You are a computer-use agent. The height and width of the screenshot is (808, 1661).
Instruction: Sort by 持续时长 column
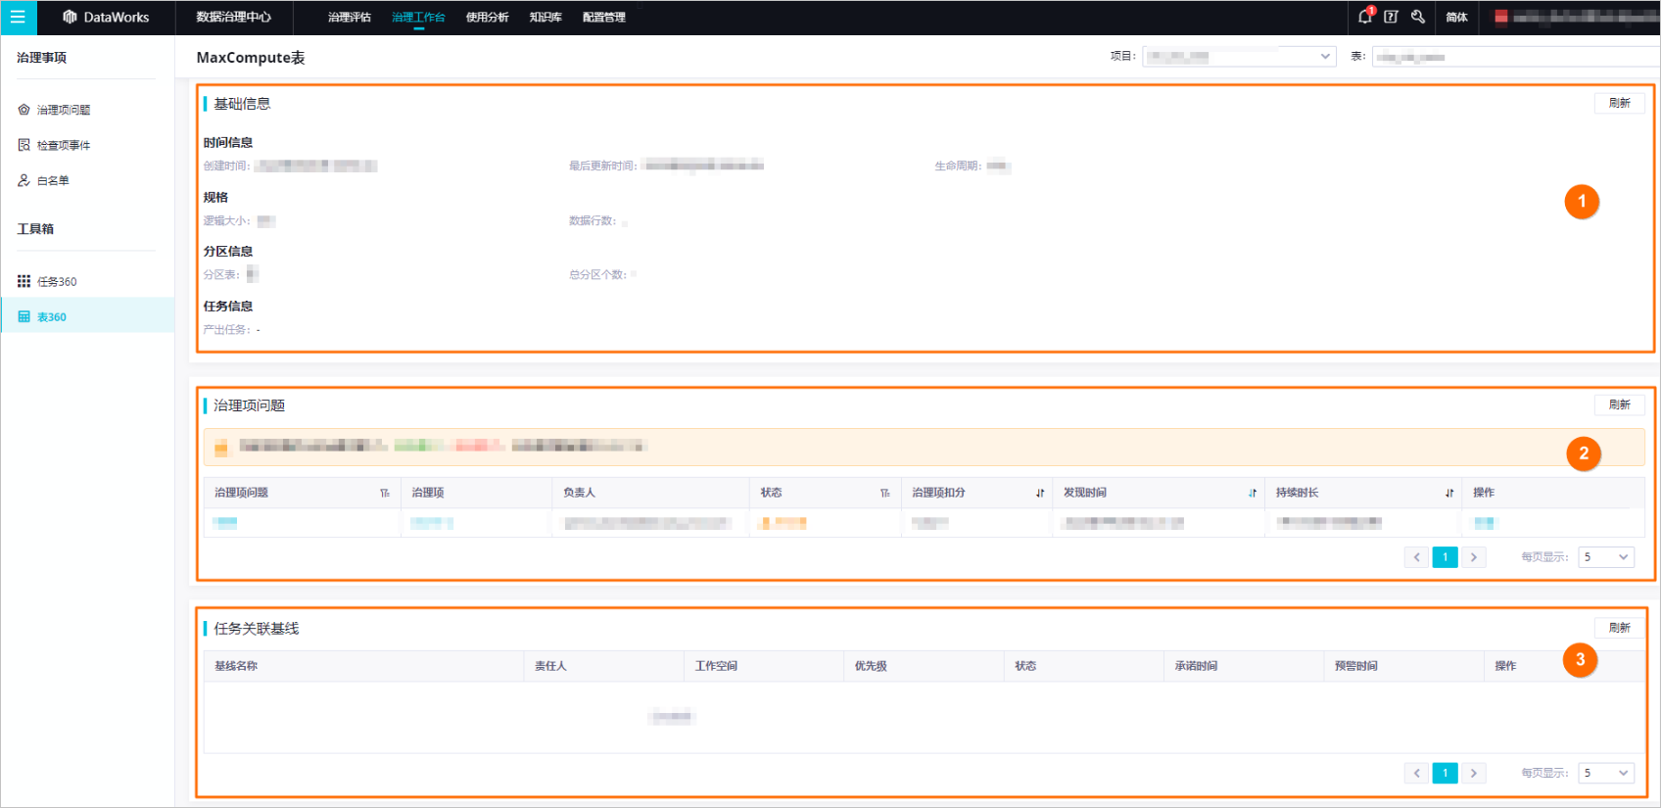tap(1449, 493)
